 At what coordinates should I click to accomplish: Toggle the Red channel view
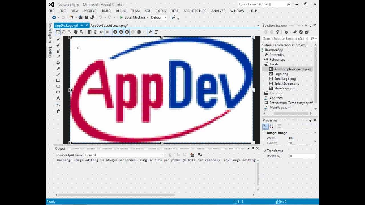[115, 32]
